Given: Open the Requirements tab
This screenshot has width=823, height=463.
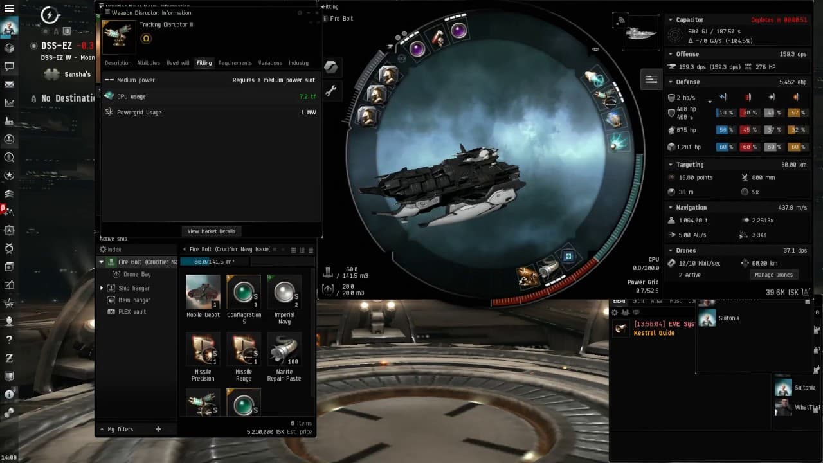Looking at the screenshot, I should (235, 63).
